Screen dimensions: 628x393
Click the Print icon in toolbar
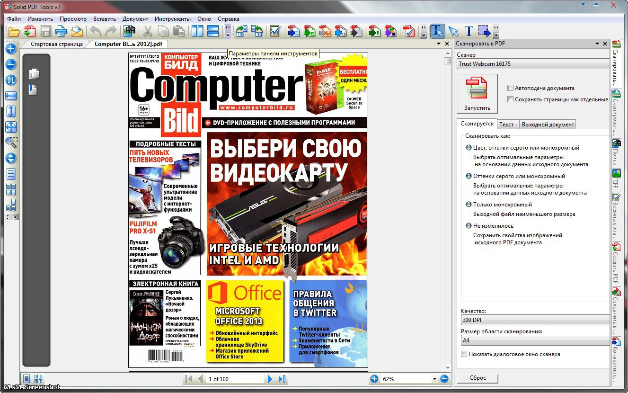pos(61,32)
